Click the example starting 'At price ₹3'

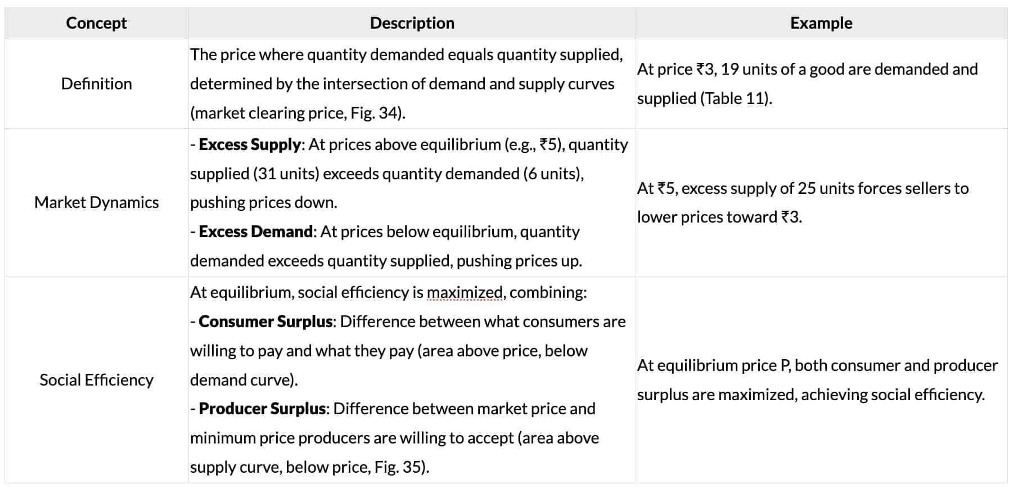(807, 69)
